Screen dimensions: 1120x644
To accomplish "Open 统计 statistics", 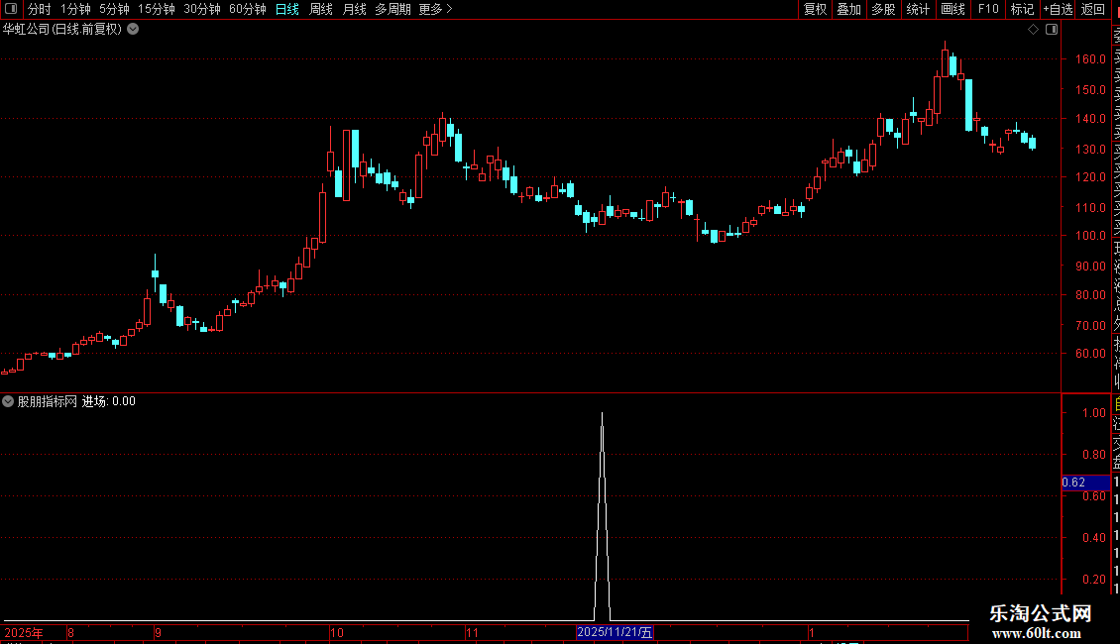I will click(918, 9).
